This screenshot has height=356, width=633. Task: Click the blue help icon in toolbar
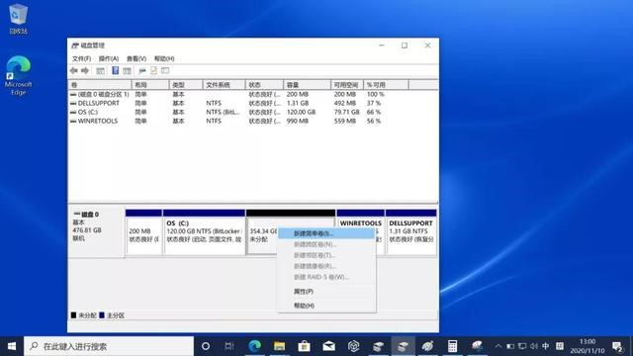tap(115, 70)
